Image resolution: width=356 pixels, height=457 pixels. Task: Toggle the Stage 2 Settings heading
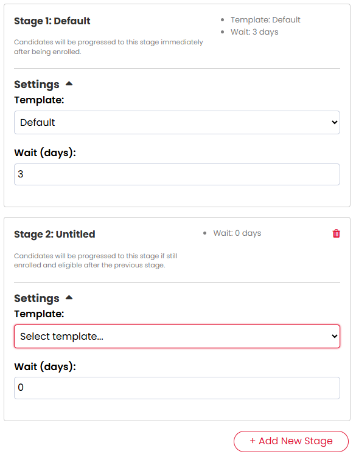(37, 298)
